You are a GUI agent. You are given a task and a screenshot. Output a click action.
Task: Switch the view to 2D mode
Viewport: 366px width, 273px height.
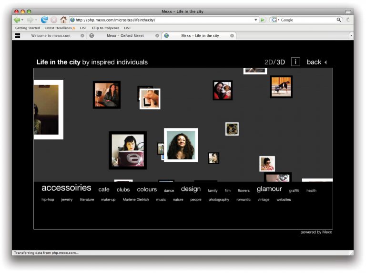(x=269, y=62)
